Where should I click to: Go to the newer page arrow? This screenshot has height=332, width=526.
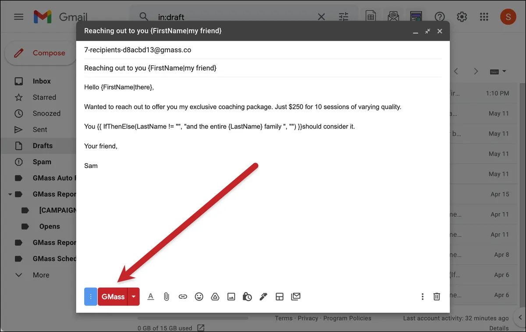tap(456, 71)
